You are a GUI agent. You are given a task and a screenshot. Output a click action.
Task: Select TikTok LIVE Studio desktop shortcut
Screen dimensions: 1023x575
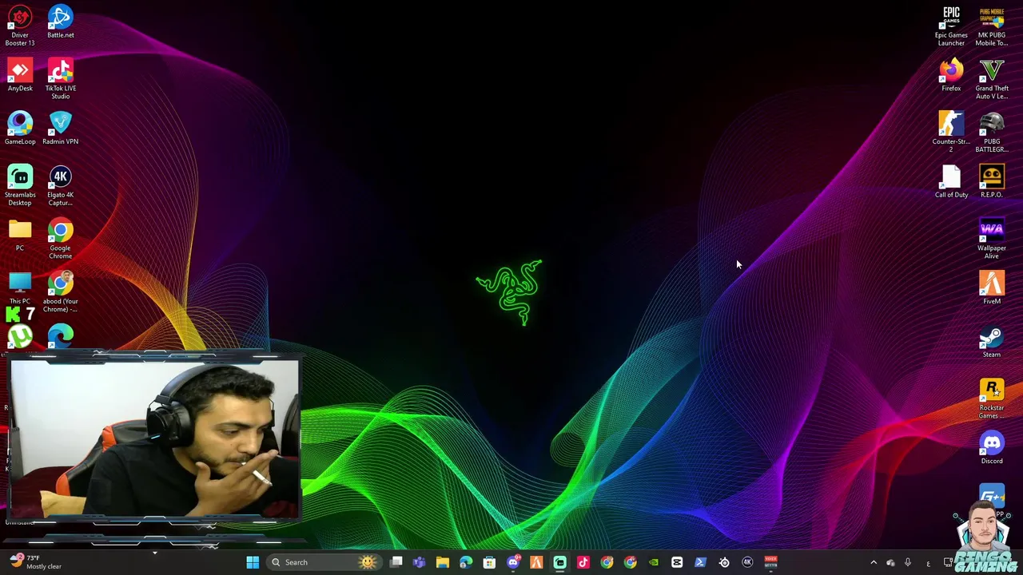[x=61, y=78]
